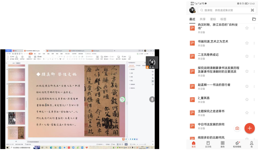Add new document tab with plus
Image resolution: width=258 pixels, height=150 pixels.
(114, 51)
